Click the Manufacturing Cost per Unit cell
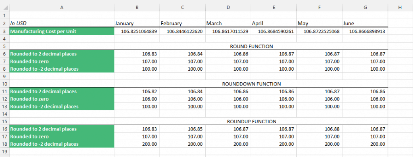 (62, 31)
